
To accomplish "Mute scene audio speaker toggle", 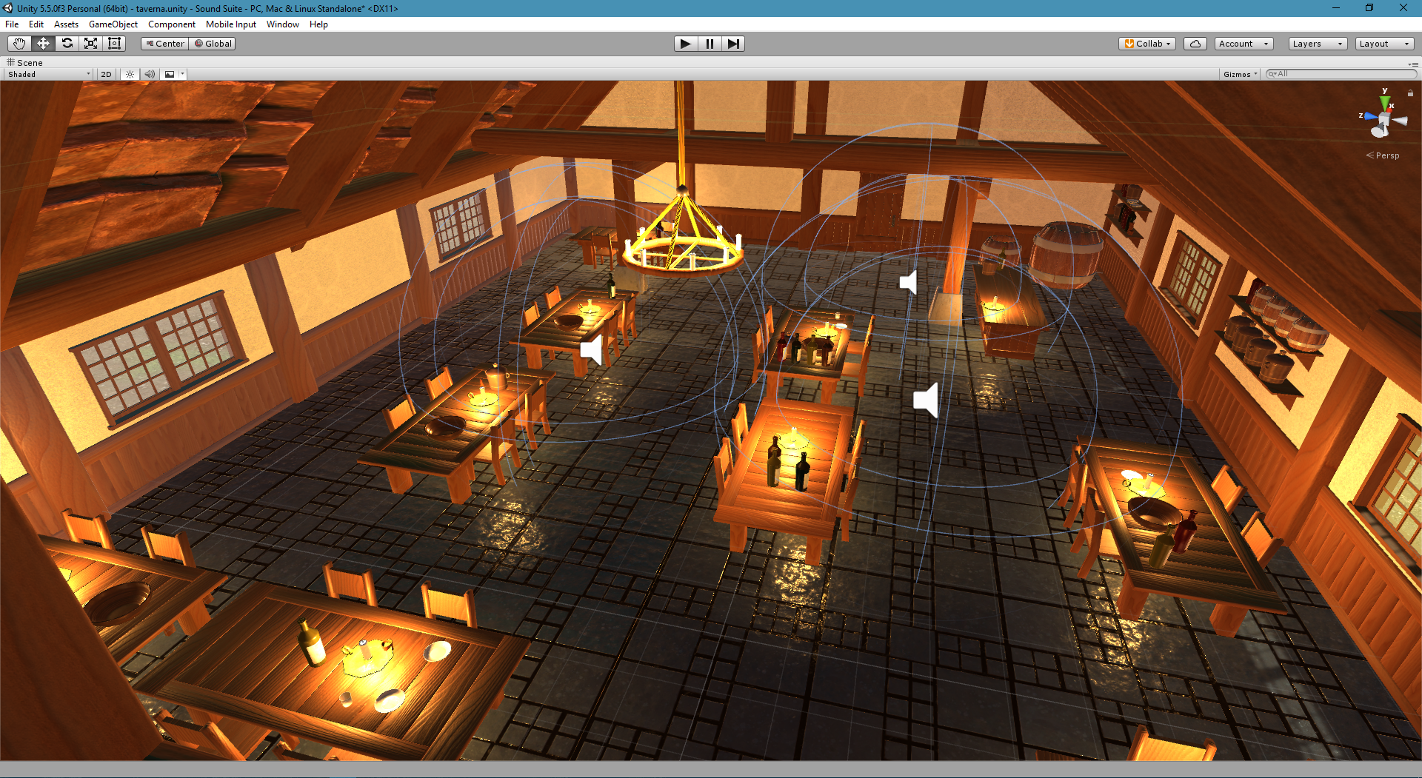I will point(150,74).
